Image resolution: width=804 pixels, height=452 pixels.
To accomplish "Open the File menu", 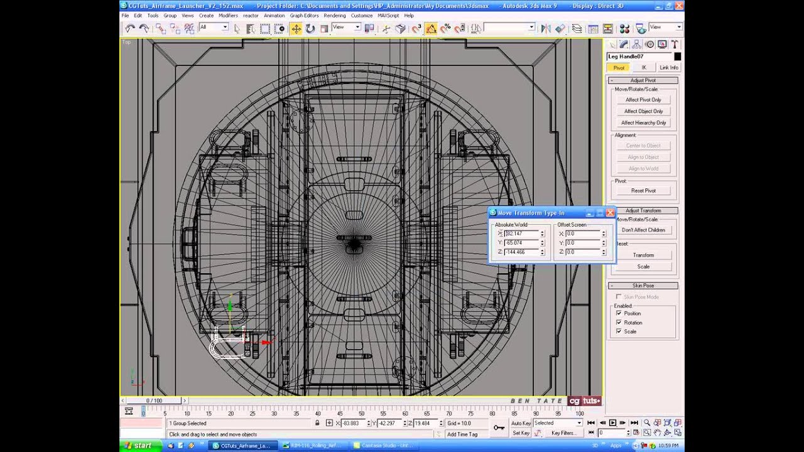I will [x=125, y=15].
